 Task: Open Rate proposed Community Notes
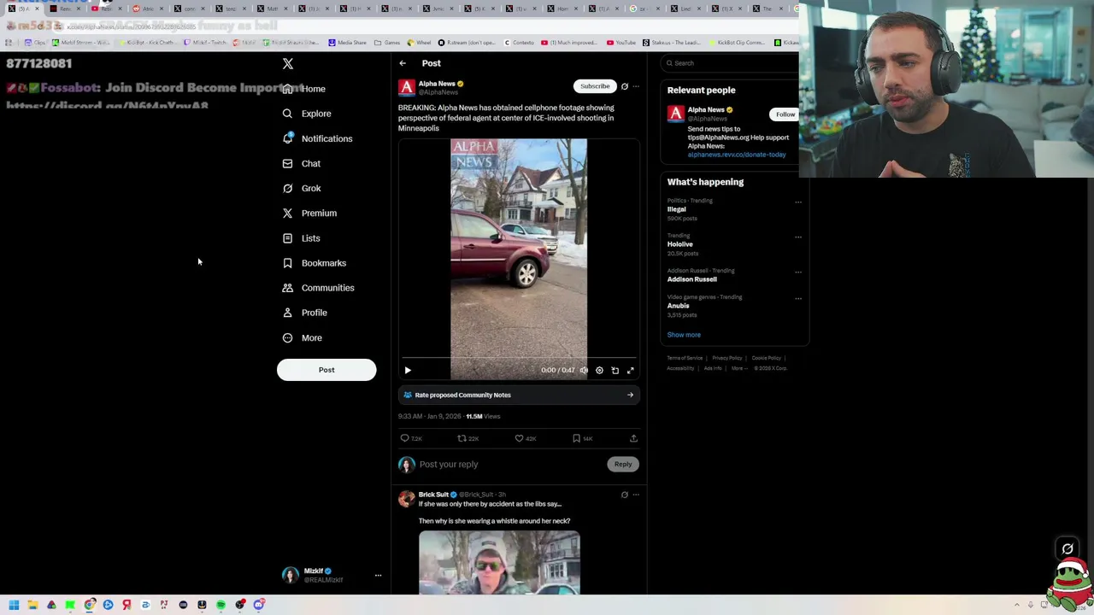tap(519, 395)
